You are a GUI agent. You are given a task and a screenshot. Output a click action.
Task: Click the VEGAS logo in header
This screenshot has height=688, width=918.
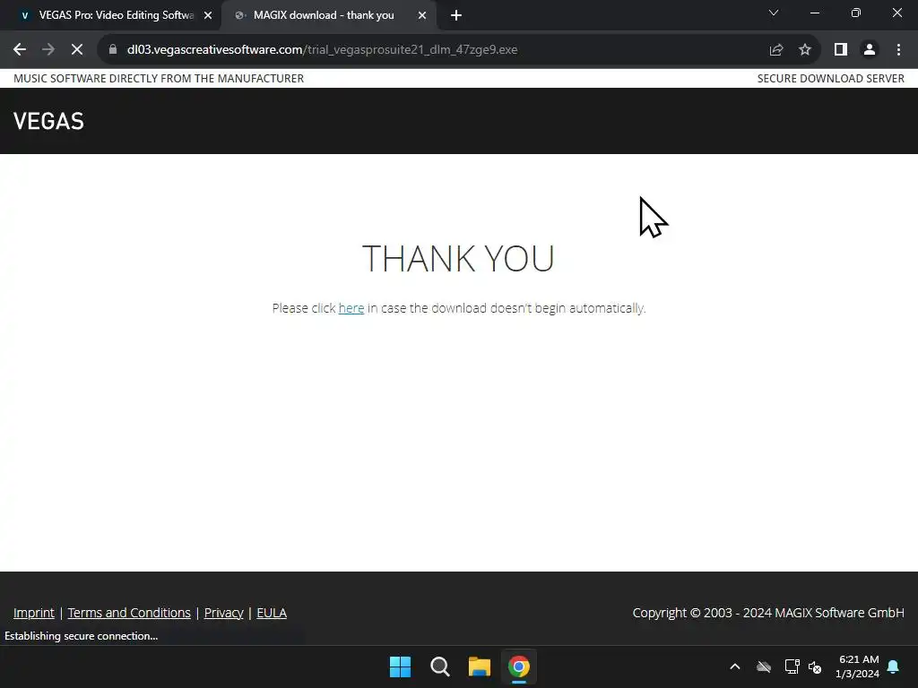click(x=48, y=121)
